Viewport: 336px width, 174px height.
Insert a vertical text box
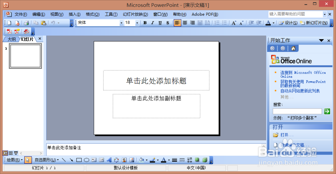coord(101,160)
